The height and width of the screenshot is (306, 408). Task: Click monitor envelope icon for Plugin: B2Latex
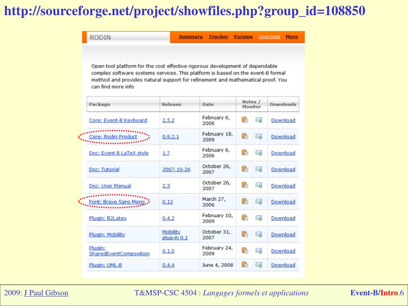[259, 218]
